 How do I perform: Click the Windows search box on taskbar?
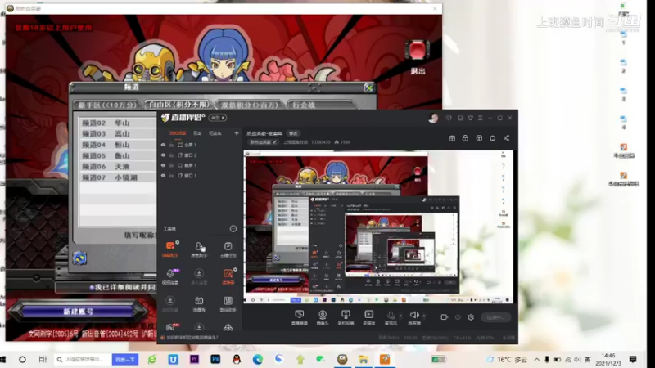pyautogui.click(x=83, y=359)
